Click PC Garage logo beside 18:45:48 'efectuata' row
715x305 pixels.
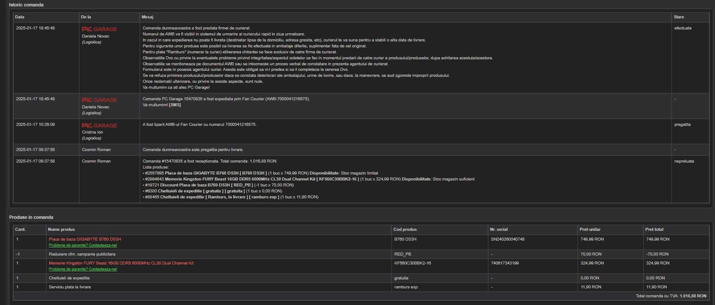[x=99, y=29]
